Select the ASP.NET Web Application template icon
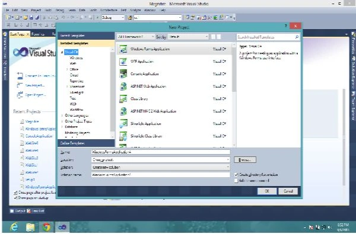Viewport: 356px width, 234px height. pos(123,86)
